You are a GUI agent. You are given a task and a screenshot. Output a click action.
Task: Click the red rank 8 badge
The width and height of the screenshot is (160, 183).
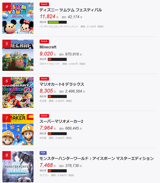[x=7, y=155]
